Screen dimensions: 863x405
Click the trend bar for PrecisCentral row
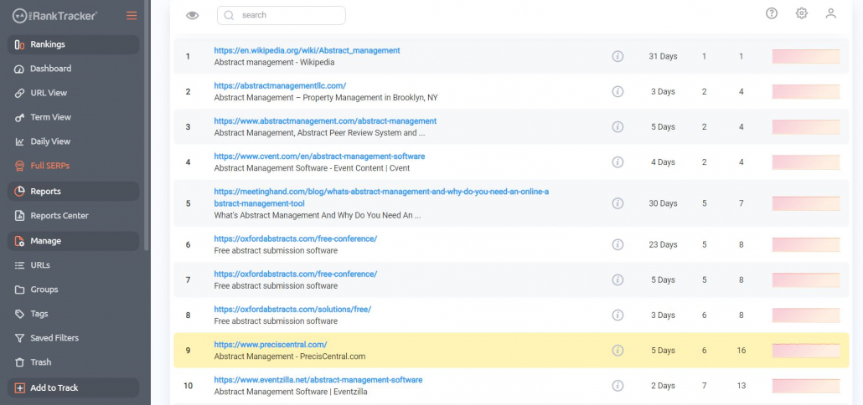point(806,351)
